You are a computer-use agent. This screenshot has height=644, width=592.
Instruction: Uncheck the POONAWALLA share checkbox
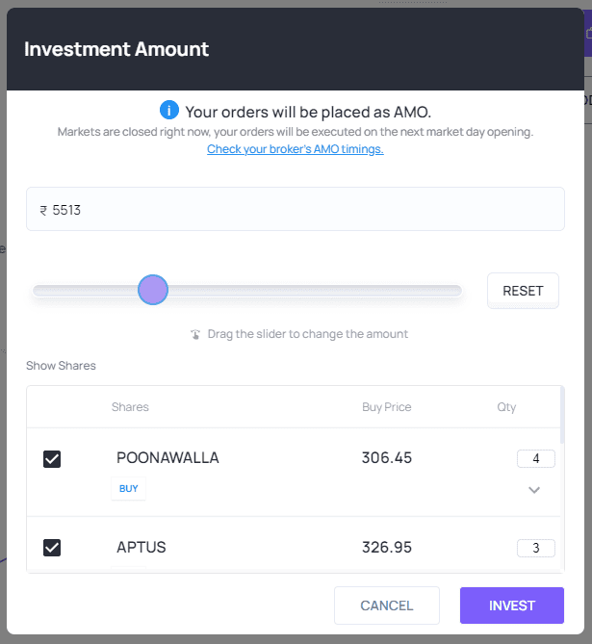point(52,459)
